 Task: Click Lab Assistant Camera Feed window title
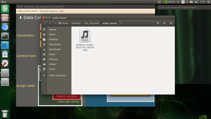pyautogui.click(x=181, y=8)
